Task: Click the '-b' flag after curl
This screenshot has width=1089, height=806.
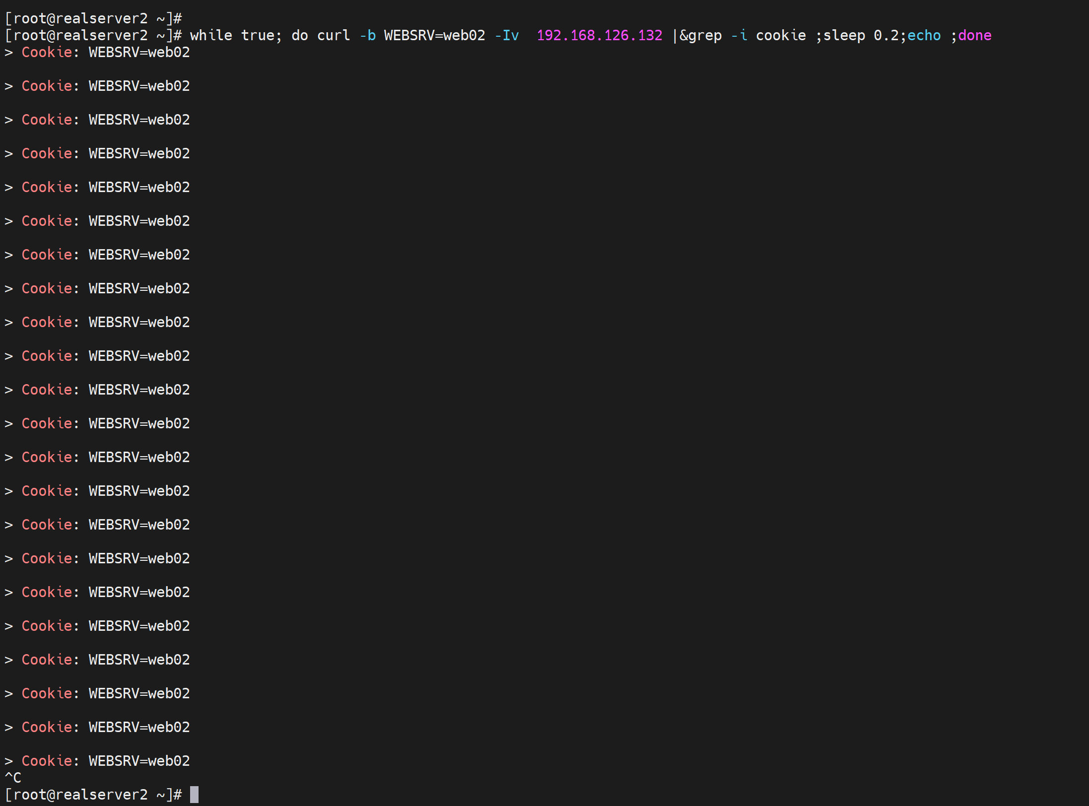Action: click(x=368, y=36)
